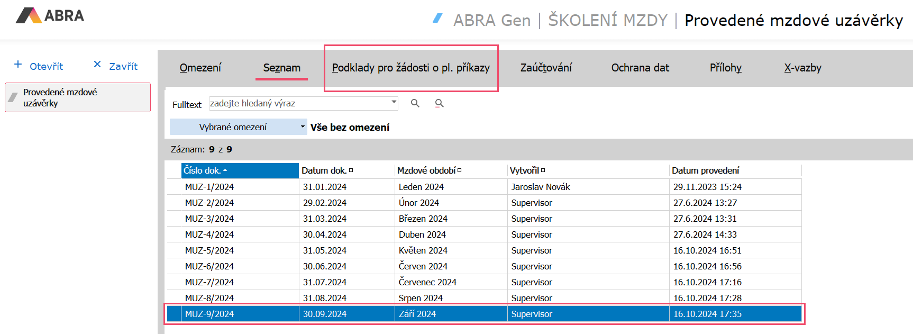Click the blue ABRA Gen stripe icon
Image resolution: width=913 pixels, height=334 pixels.
click(x=437, y=19)
